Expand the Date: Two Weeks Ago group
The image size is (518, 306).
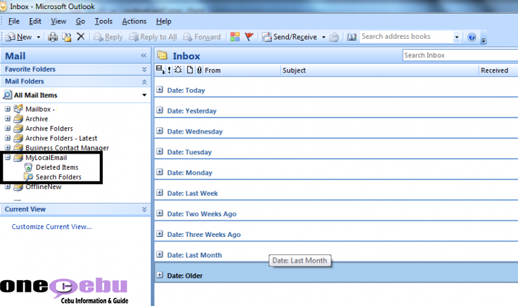[x=160, y=213]
